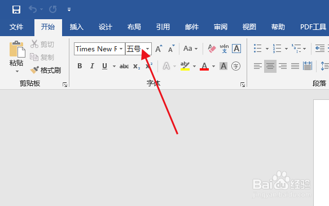Switch to the 审阅 tab
The image size is (329, 206).
pos(221,27)
